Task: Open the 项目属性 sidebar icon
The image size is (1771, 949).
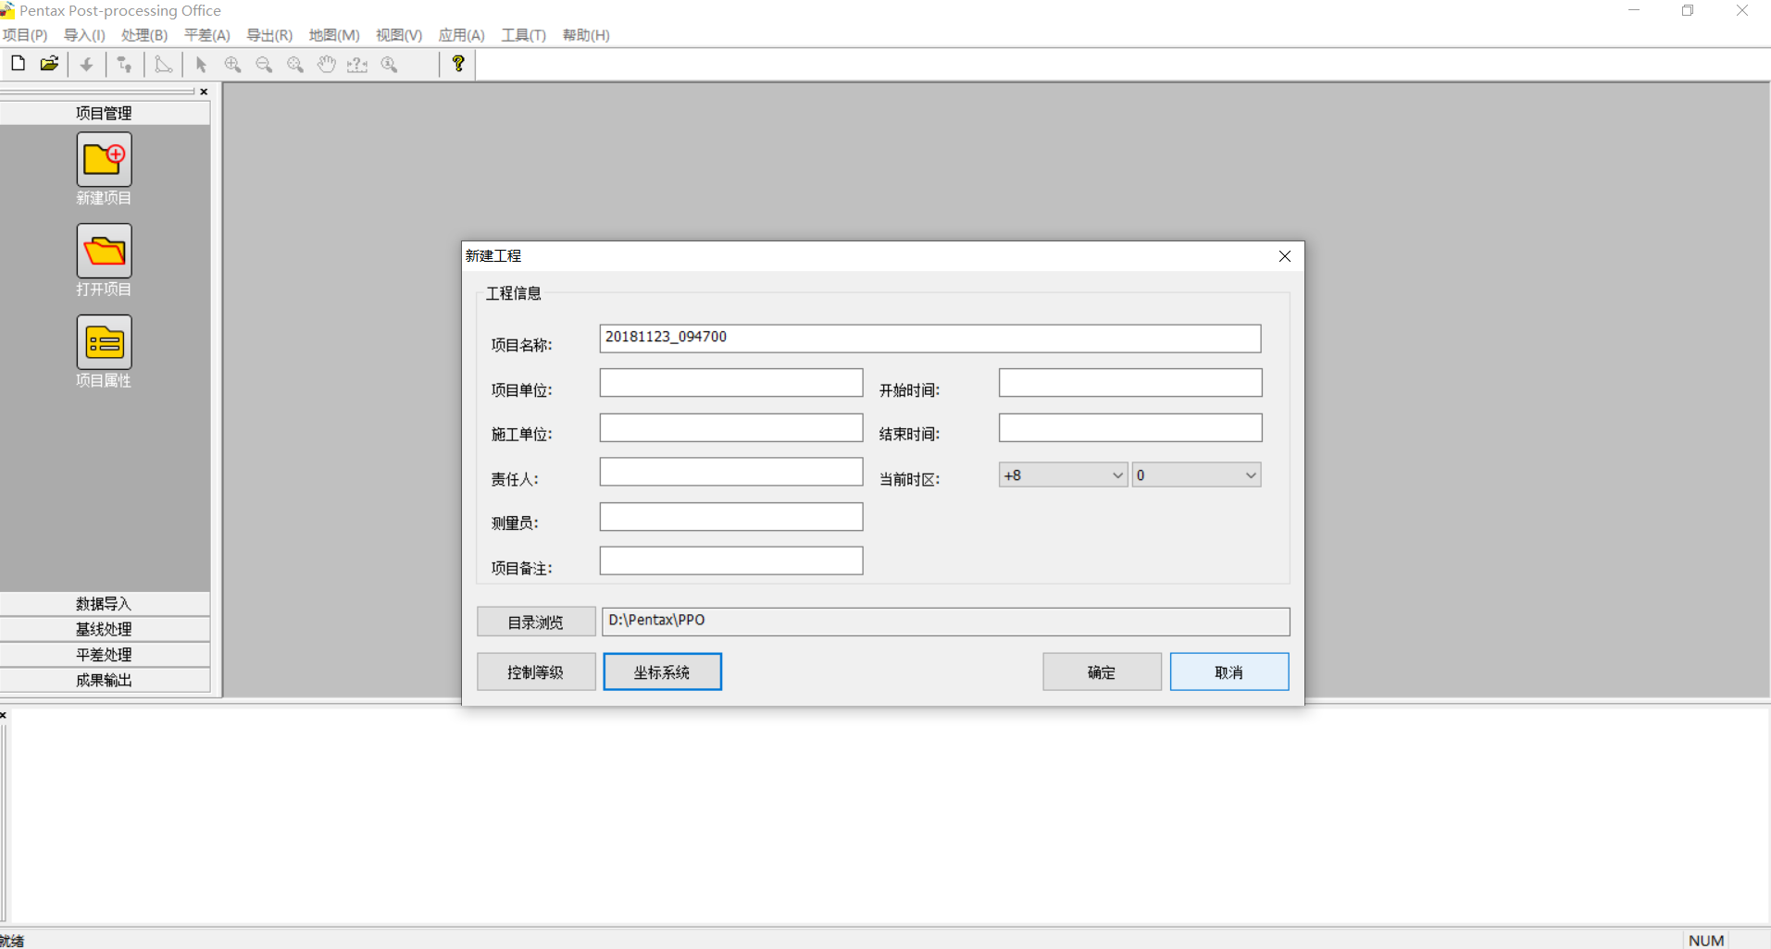Action: pos(104,342)
